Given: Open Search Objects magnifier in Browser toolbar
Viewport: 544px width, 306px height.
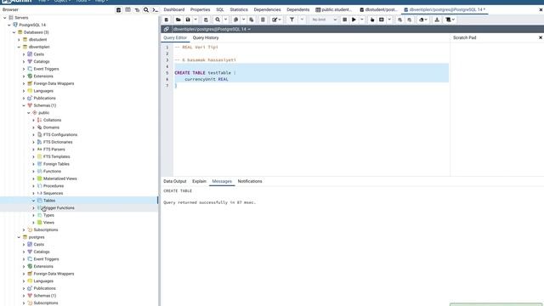Looking at the screenshot, I should (146, 10).
